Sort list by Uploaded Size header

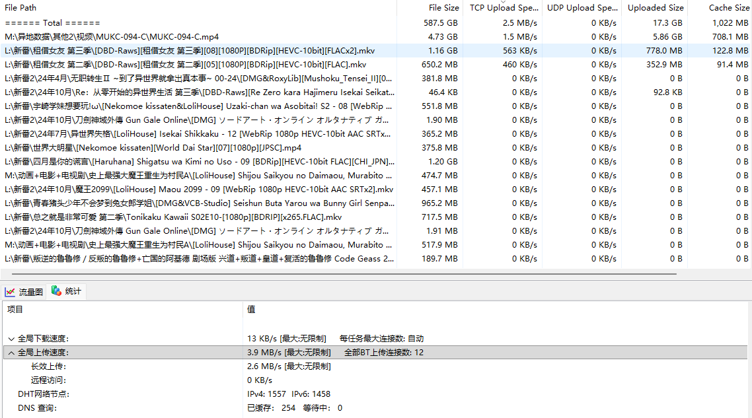[655, 8]
